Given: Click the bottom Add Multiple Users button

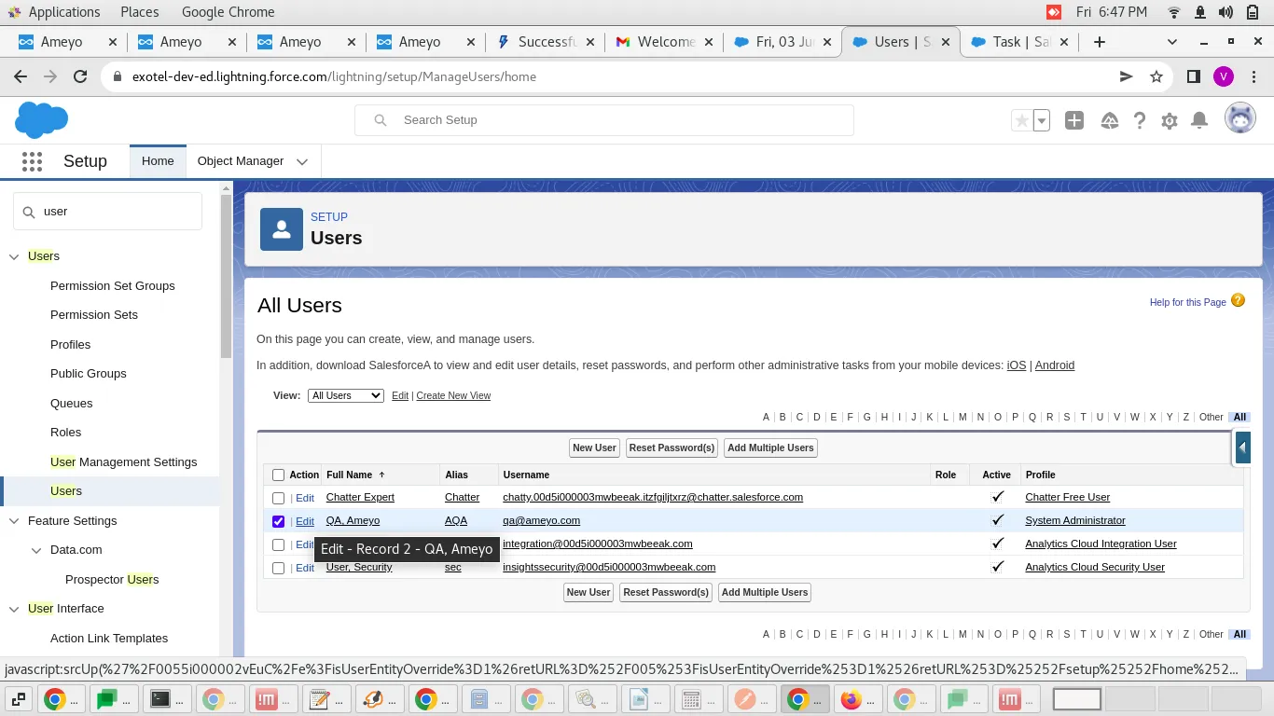Looking at the screenshot, I should 765,592.
